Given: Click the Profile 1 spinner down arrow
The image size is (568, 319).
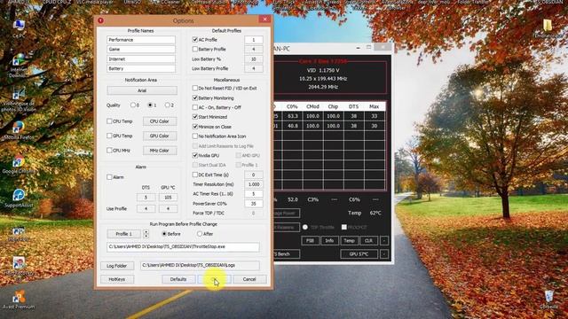Looking at the screenshot, I should pyautogui.click(x=146, y=236).
